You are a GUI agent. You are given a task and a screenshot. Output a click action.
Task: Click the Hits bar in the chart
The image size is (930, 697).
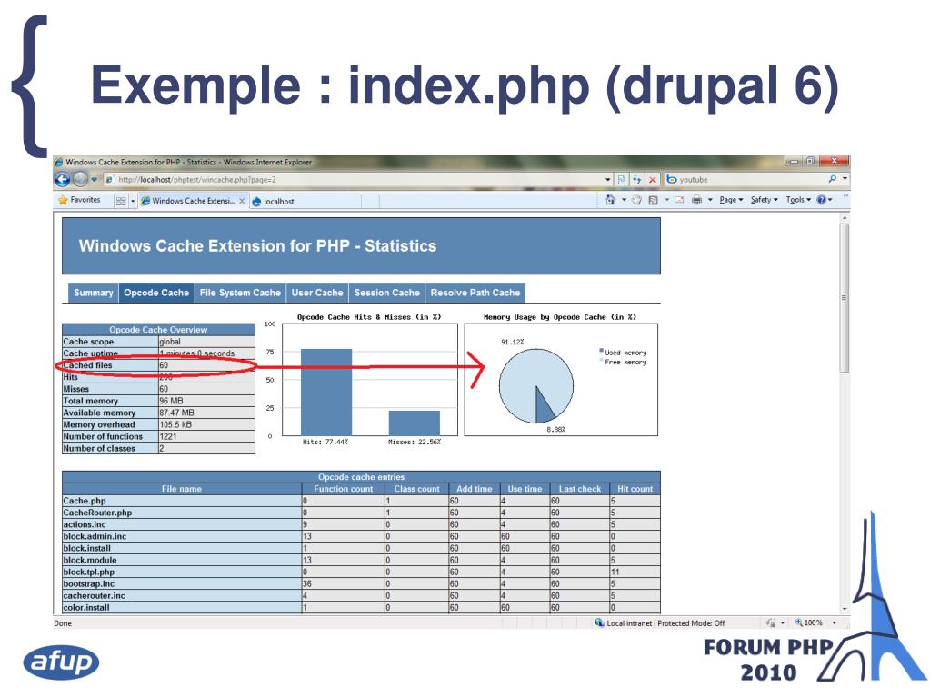click(x=326, y=392)
